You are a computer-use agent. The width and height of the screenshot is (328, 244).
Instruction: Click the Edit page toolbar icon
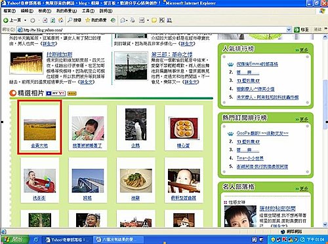(142, 20)
